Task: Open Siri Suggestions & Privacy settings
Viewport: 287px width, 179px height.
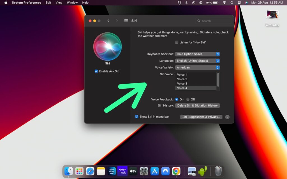Action: click(x=201, y=117)
